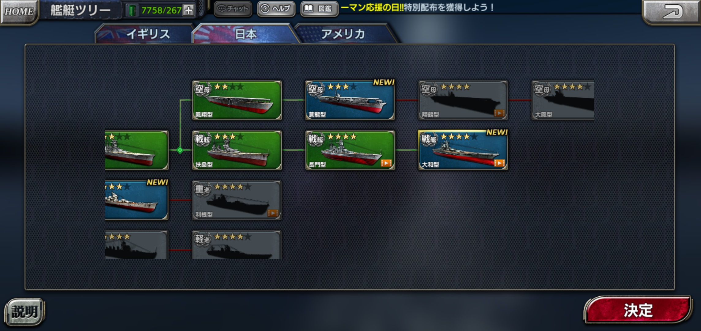Play the video icon on 大和型 card
This screenshot has height=331, width=701.
pos(499,163)
